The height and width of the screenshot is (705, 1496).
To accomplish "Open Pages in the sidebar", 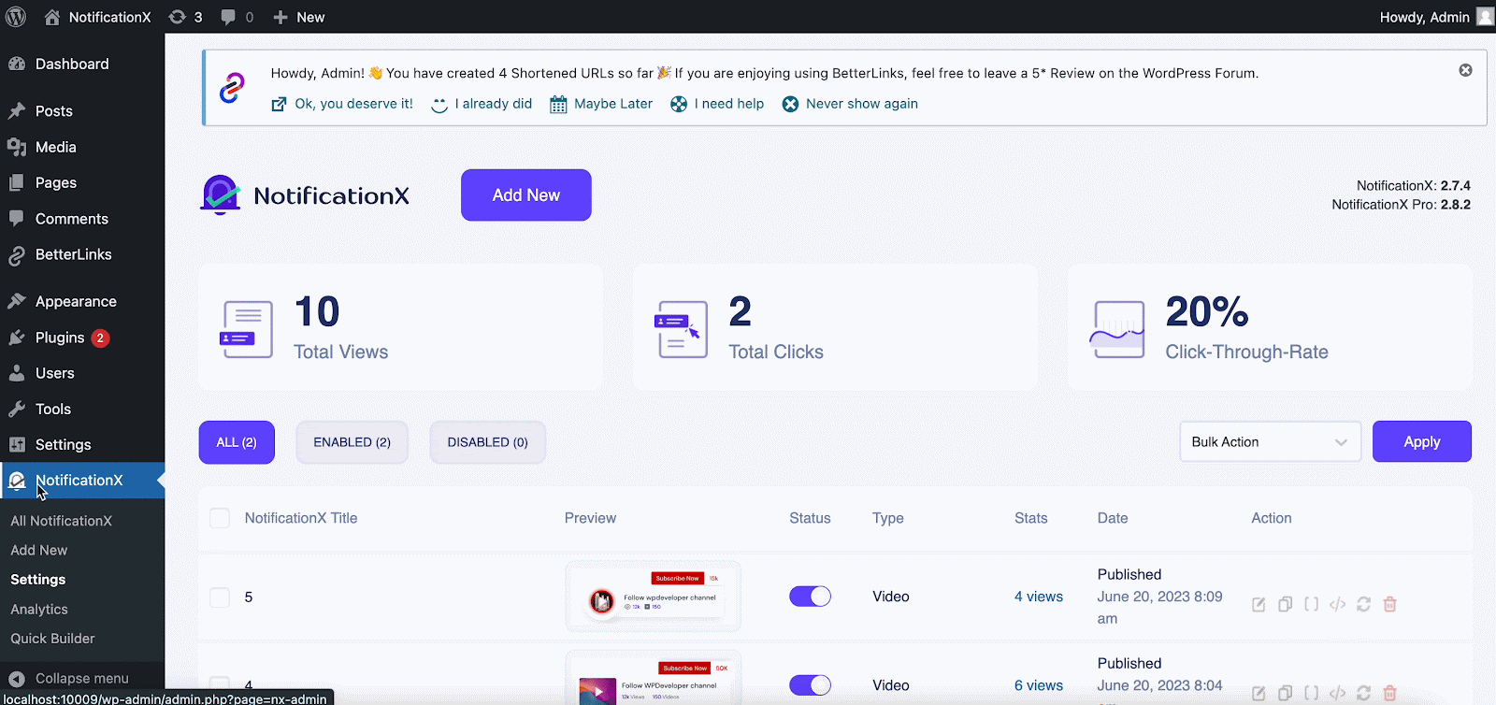I will (82, 182).
